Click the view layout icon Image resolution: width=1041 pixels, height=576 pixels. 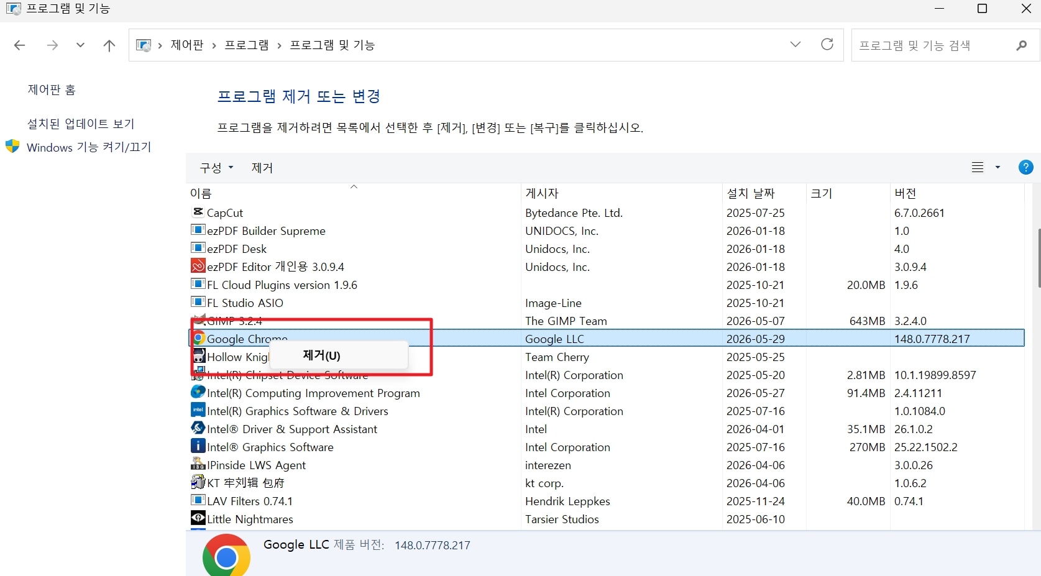point(978,167)
